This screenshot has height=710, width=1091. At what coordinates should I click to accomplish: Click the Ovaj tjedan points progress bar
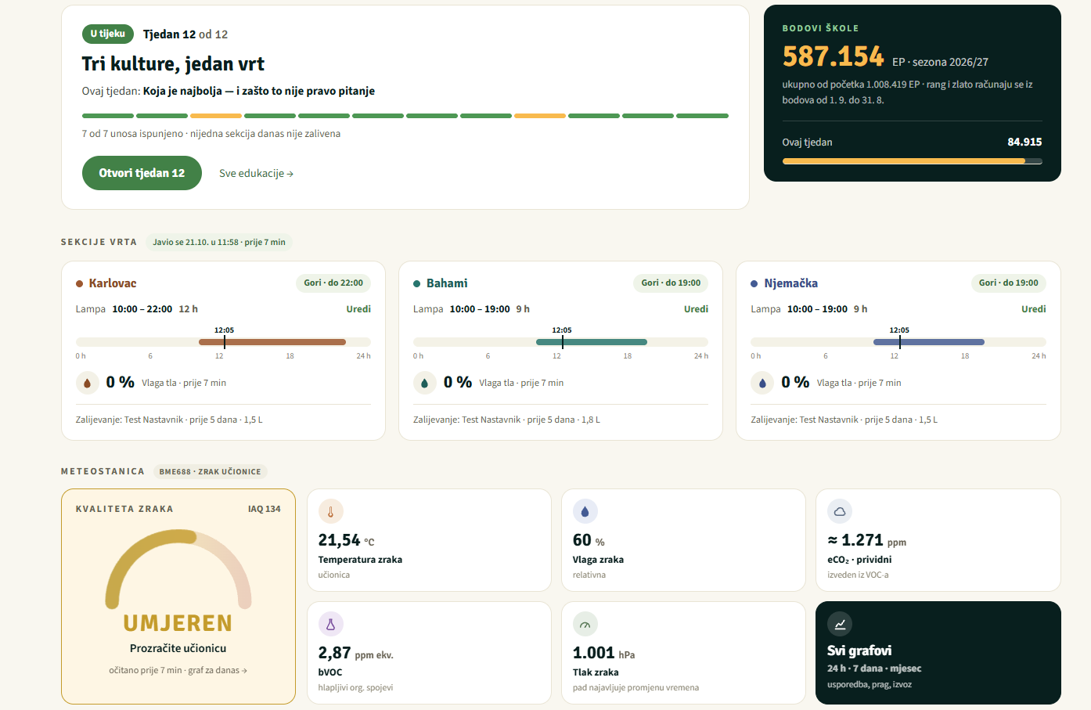(x=912, y=161)
